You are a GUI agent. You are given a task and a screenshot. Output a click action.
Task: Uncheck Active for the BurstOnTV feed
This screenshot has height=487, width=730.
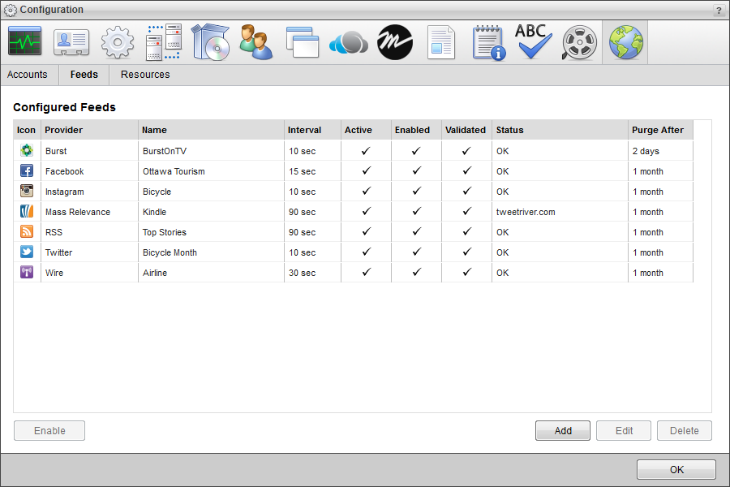[x=365, y=151]
